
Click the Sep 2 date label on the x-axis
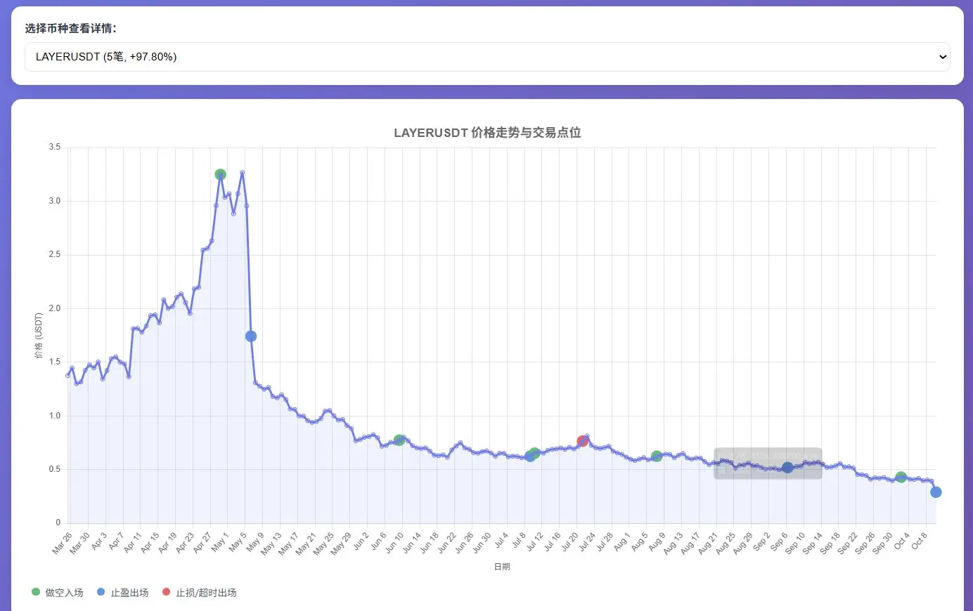pyautogui.click(x=761, y=543)
